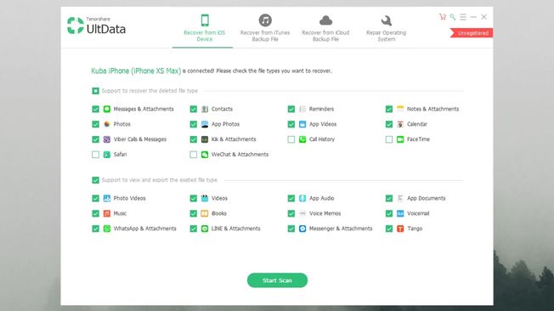This screenshot has height=311, width=554.
Task: Check the Safari checkbox
Action: pos(95,155)
